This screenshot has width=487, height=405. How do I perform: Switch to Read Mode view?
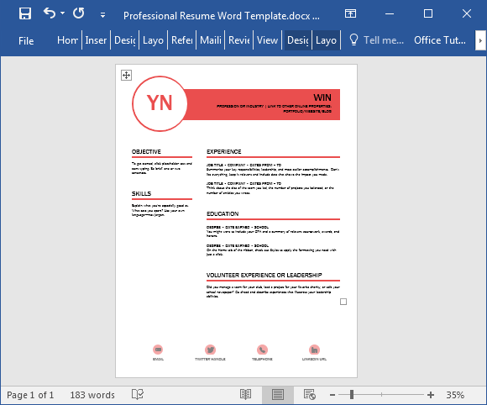(x=245, y=395)
